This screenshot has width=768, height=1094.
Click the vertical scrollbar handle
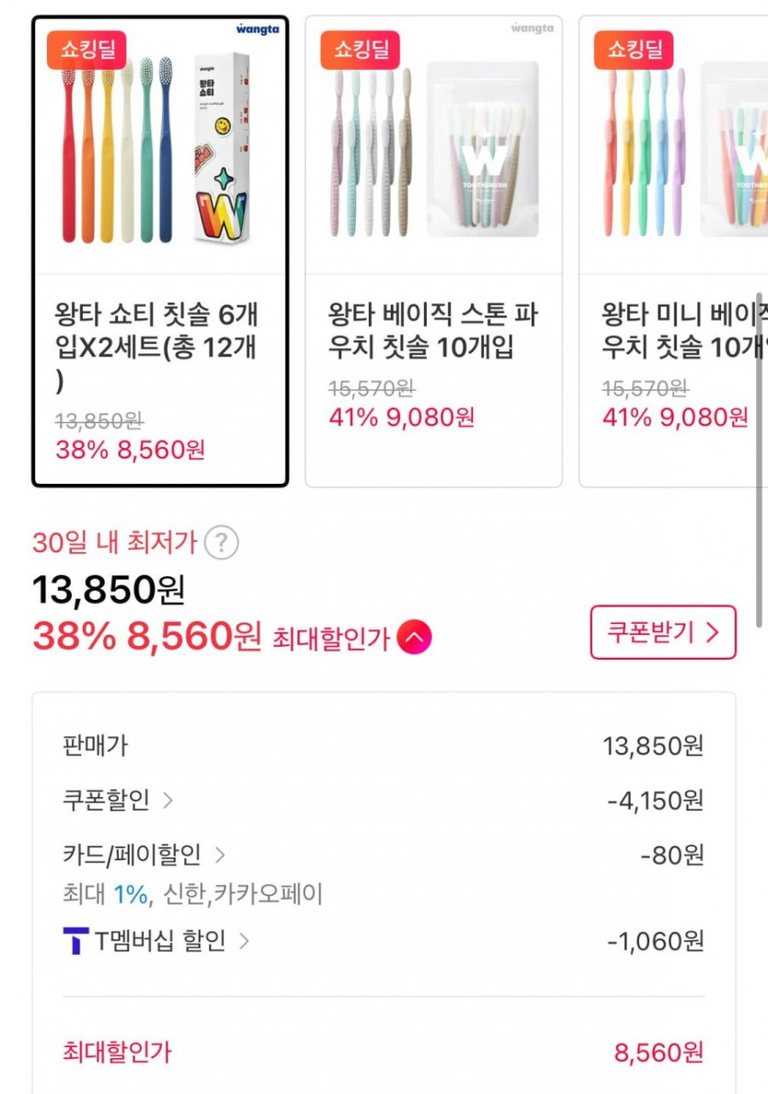click(759, 460)
